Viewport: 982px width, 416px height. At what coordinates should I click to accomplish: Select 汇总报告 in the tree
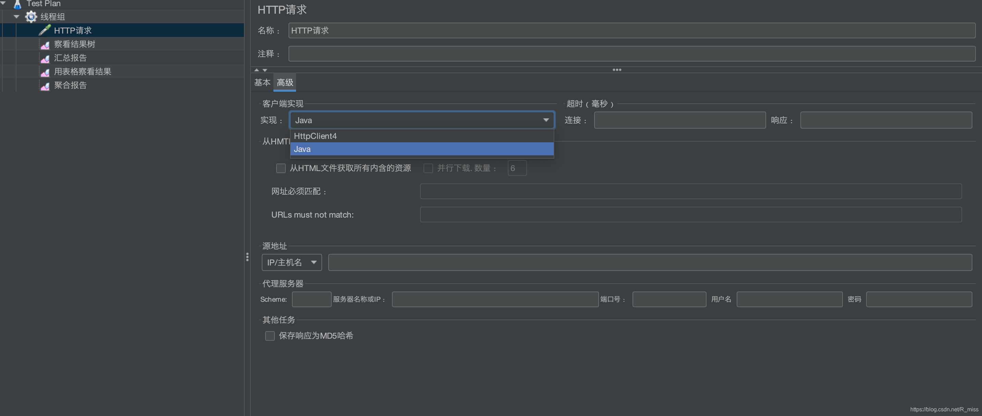[70, 58]
